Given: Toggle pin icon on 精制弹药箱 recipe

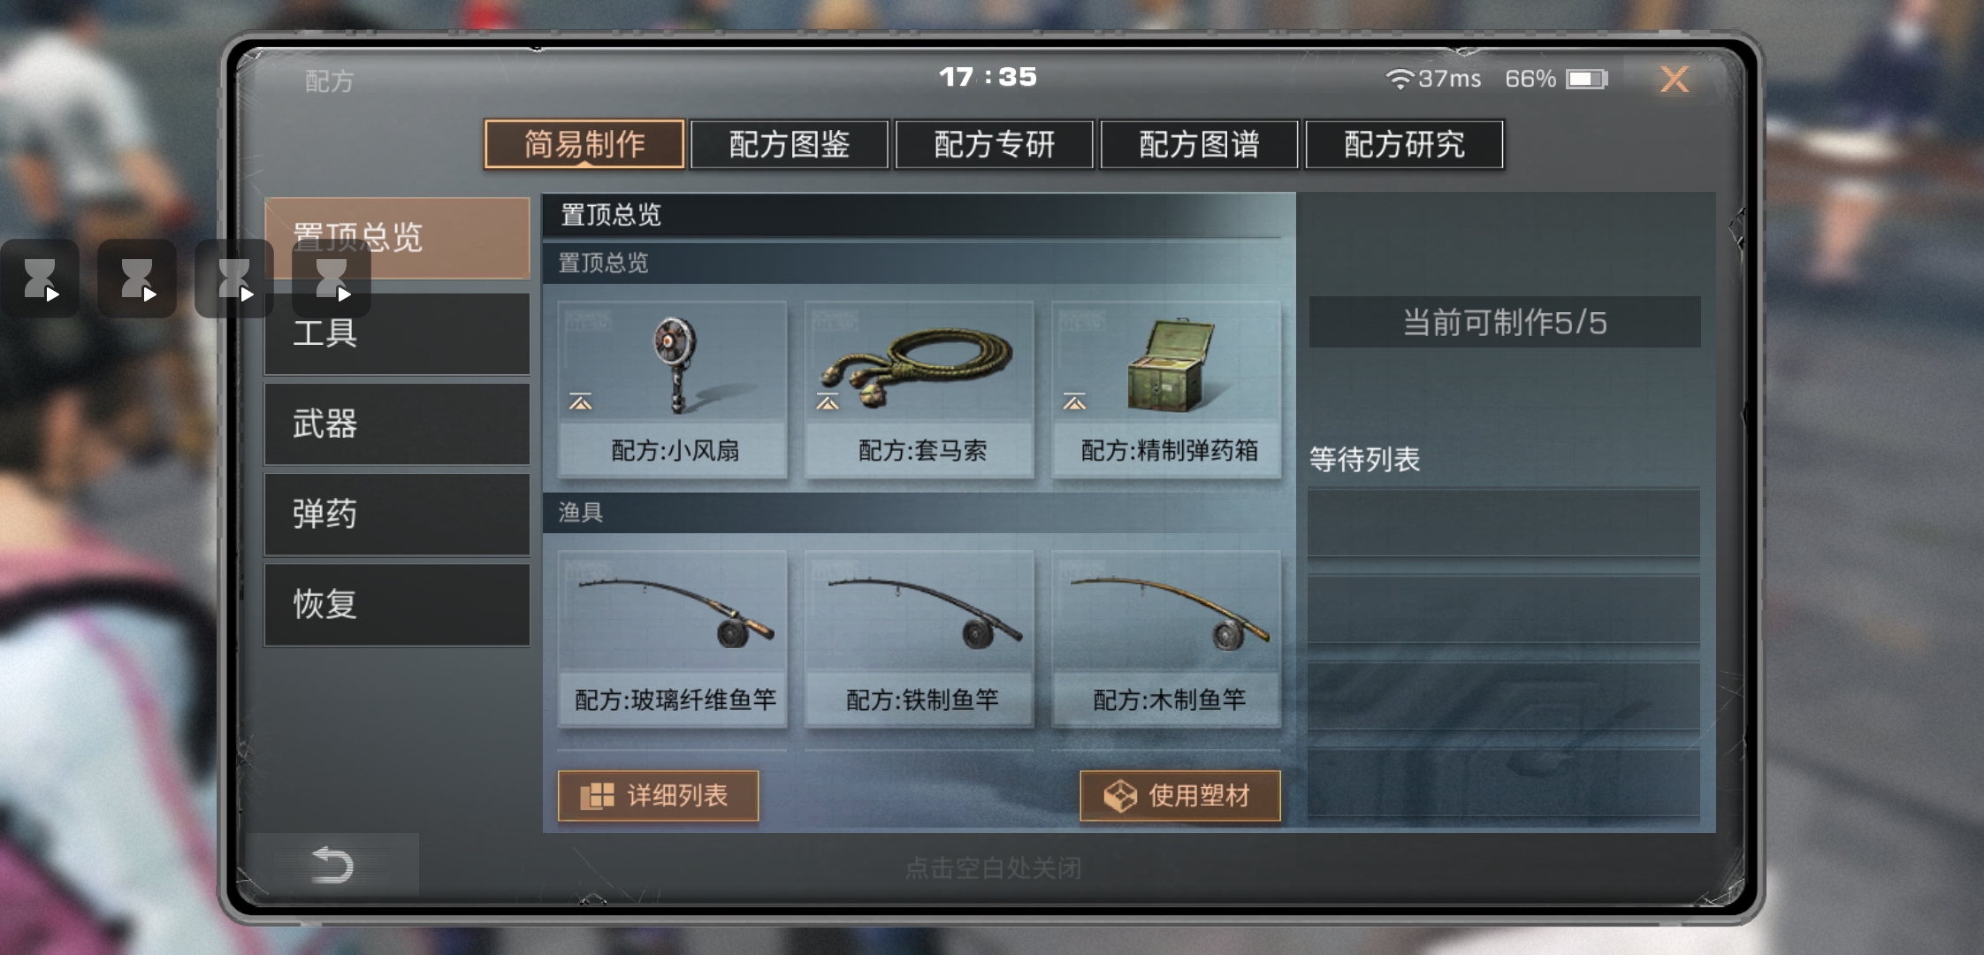Looking at the screenshot, I should click(1074, 402).
